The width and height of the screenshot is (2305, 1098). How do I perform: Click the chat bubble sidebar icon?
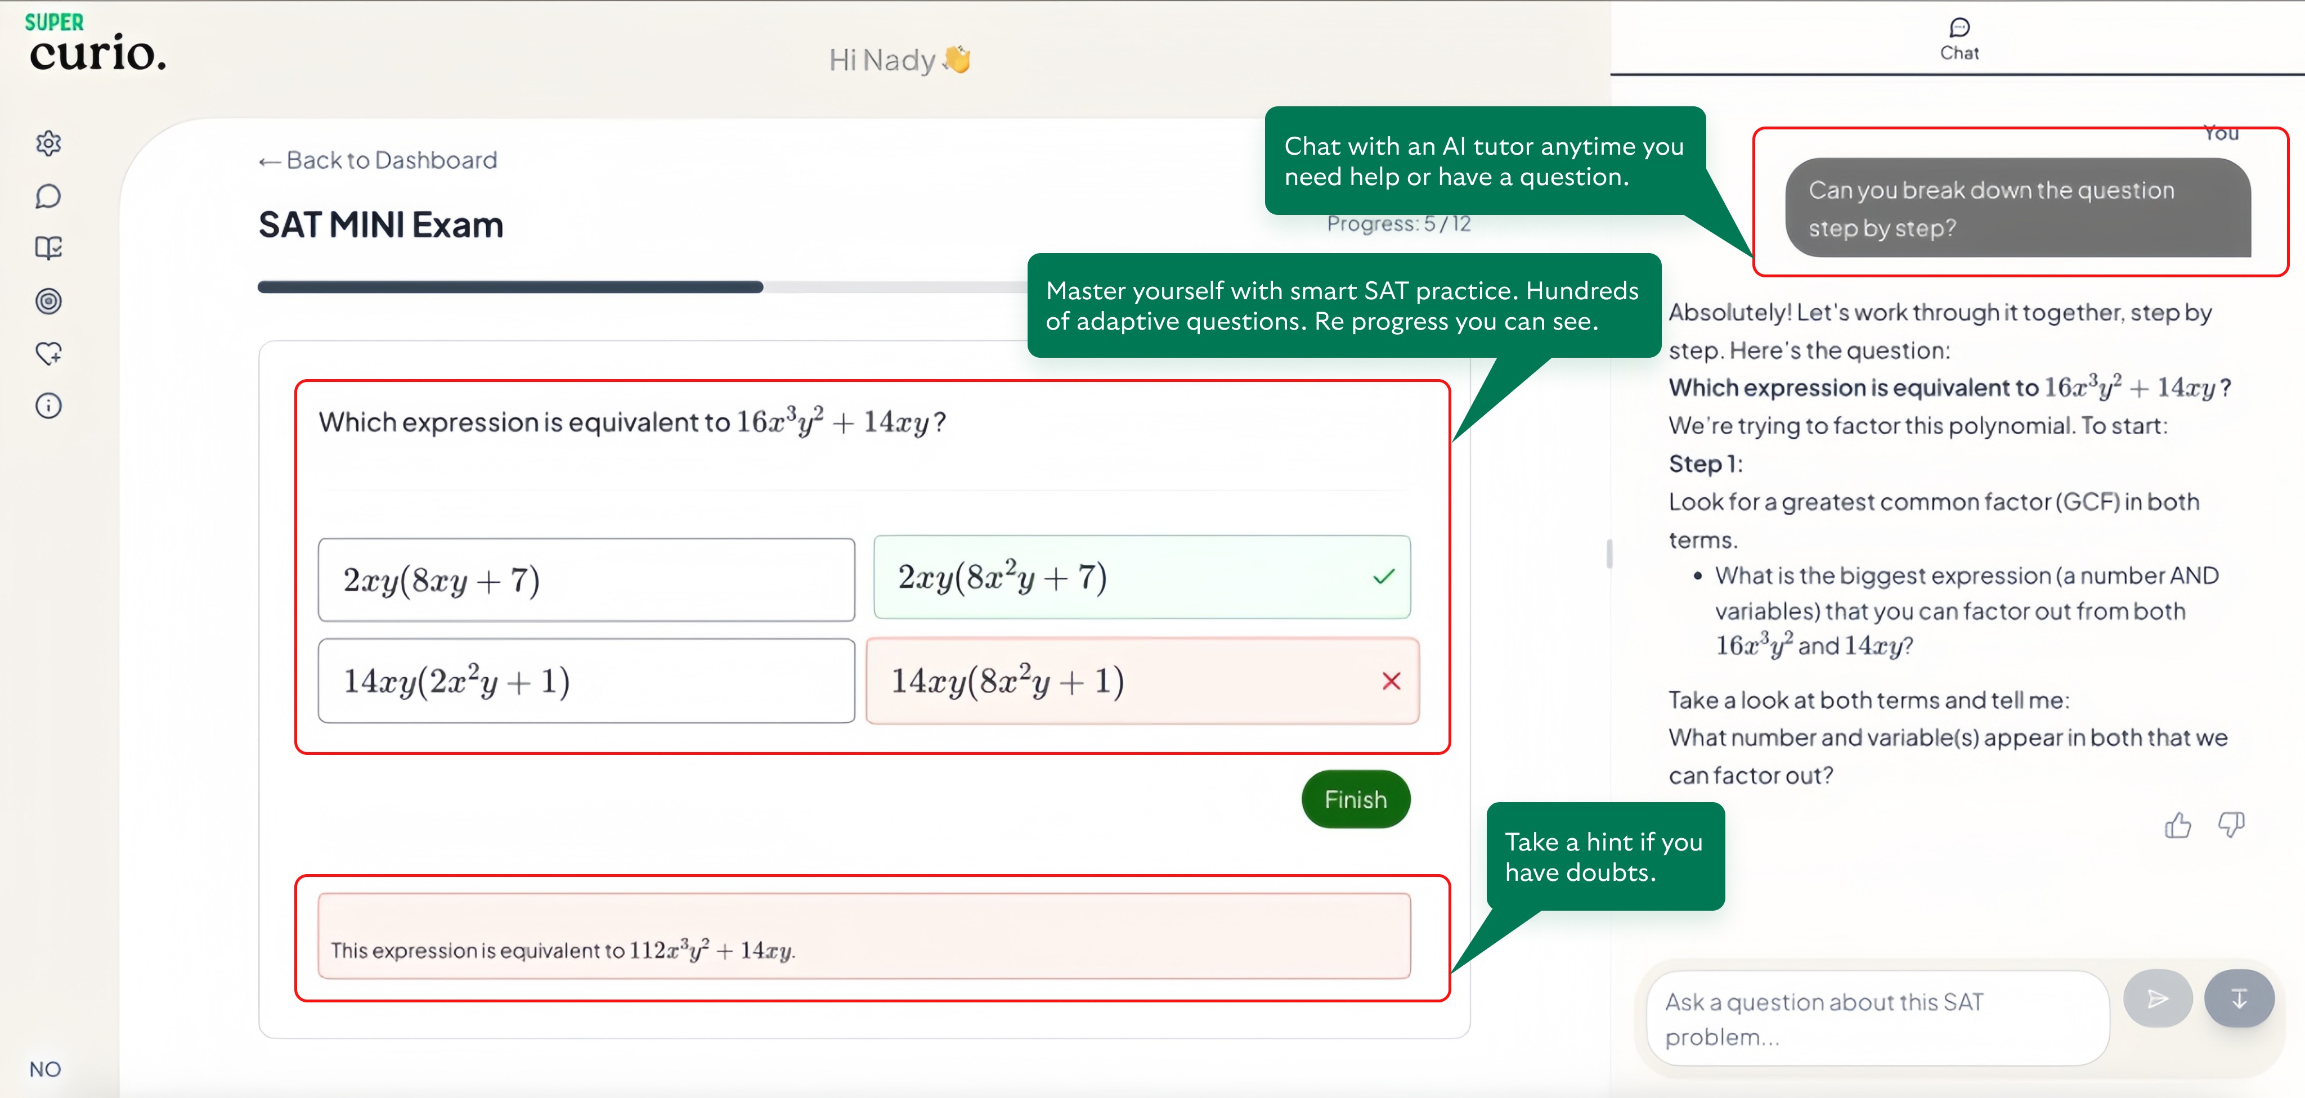(x=48, y=196)
